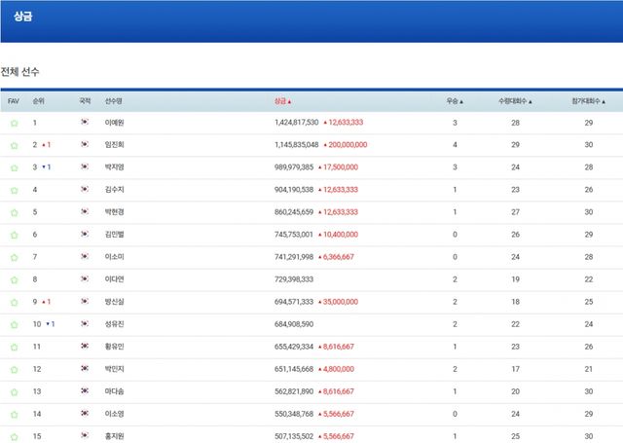Click the 선수명 column header
Screen dimensions: 623x443
[113, 101]
